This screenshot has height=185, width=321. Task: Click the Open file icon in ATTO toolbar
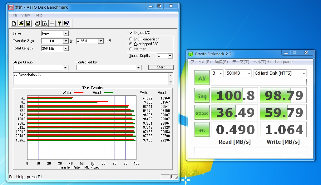21,24
